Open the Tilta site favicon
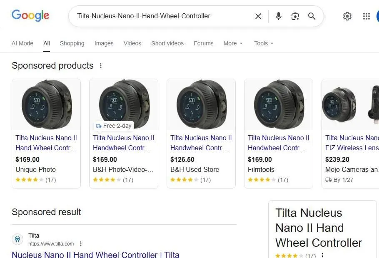 pos(17,239)
